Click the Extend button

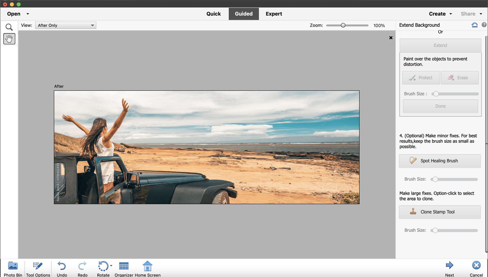coord(440,45)
